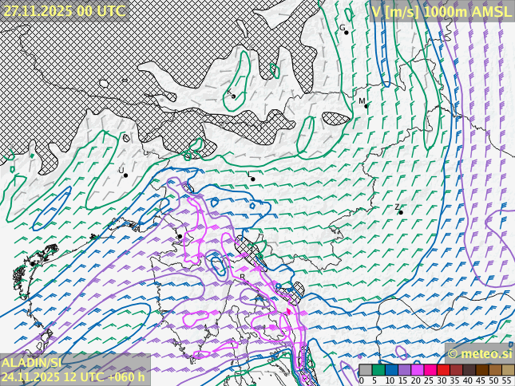
Task: Select the tan 55 m/s legend swatch
Action: [508, 370]
